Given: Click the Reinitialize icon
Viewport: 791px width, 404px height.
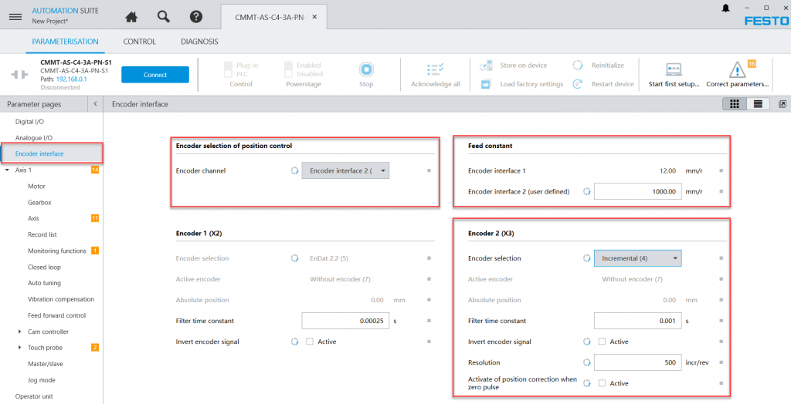Looking at the screenshot, I should 578,65.
